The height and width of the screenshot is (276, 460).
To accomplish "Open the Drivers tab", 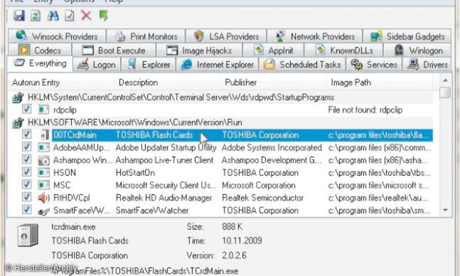I will coord(427,64).
